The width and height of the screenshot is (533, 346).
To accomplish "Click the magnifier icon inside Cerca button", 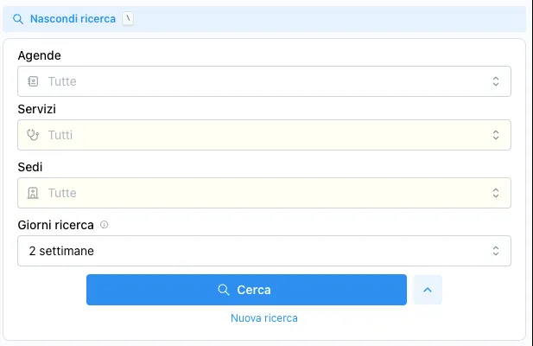I will pos(224,290).
